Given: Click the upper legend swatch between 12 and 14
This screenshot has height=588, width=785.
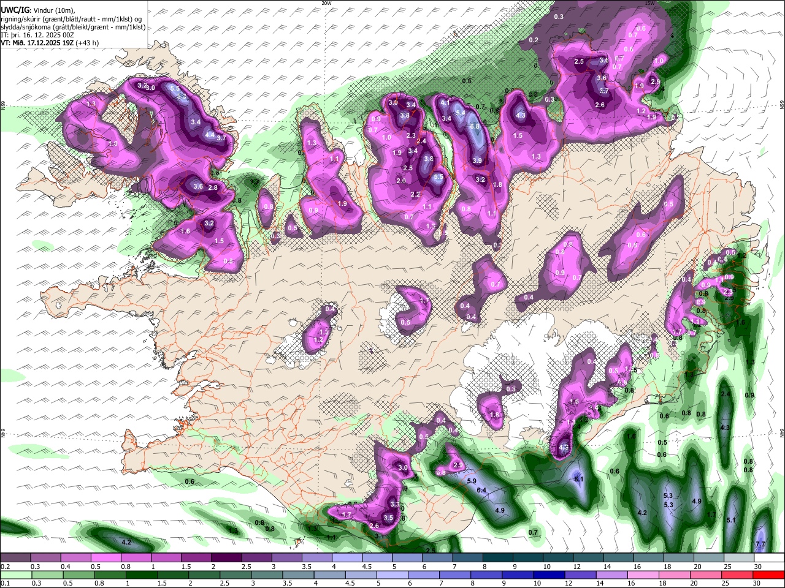Looking at the screenshot, I should [x=588, y=558].
